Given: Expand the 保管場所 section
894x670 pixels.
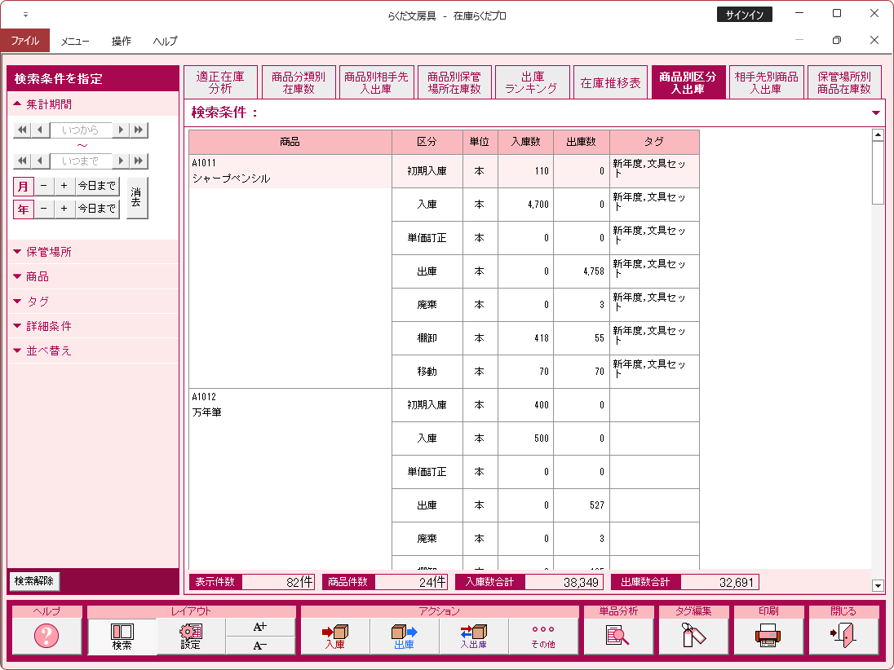Looking at the screenshot, I should coord(94,252).
